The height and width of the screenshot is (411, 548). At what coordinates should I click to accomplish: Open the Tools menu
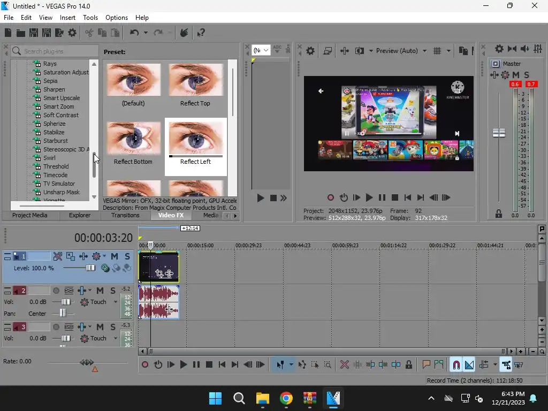pos(90,18)
